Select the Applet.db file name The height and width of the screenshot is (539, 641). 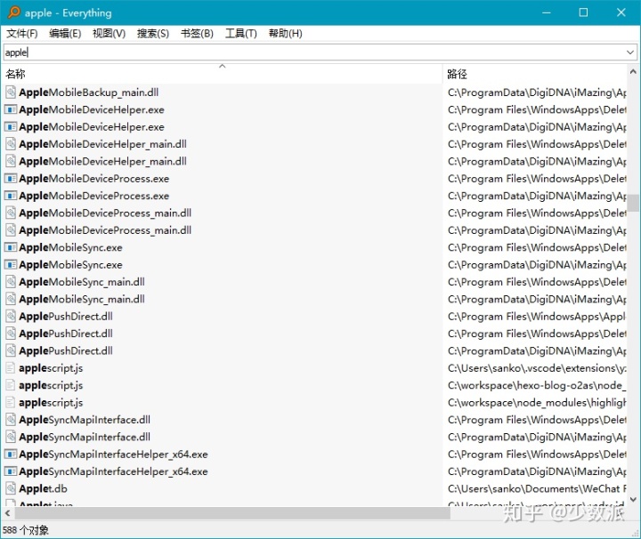(x=43, y=488)
